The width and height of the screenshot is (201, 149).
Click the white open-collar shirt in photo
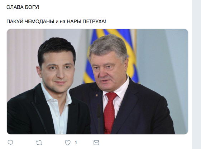(x=56, y=109)
